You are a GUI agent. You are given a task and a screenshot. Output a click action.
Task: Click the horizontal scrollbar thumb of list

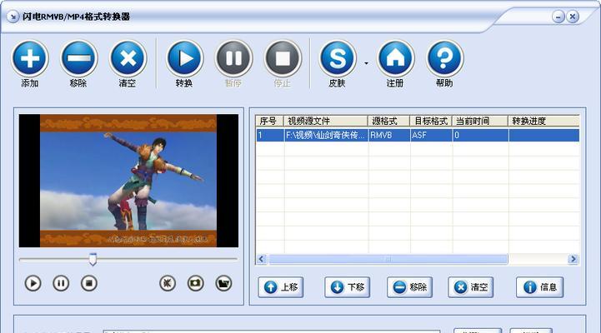tap(388, 259)
